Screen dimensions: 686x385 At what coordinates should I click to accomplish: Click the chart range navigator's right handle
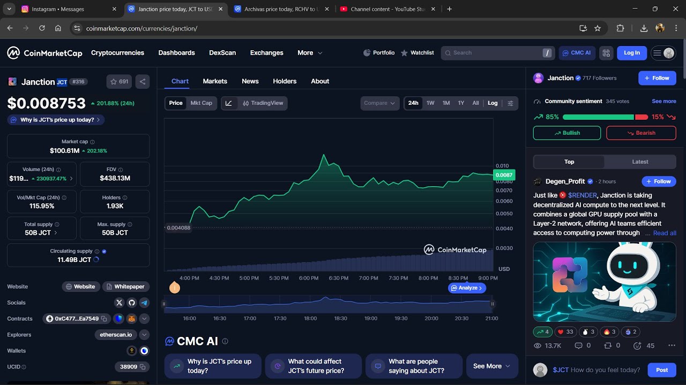(492, 304)
